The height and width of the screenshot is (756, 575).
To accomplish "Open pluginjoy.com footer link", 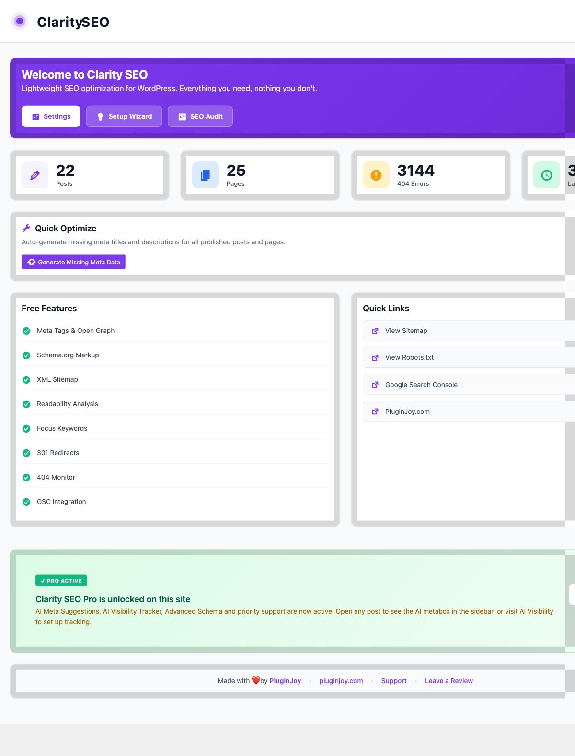I will click(341, 681).
